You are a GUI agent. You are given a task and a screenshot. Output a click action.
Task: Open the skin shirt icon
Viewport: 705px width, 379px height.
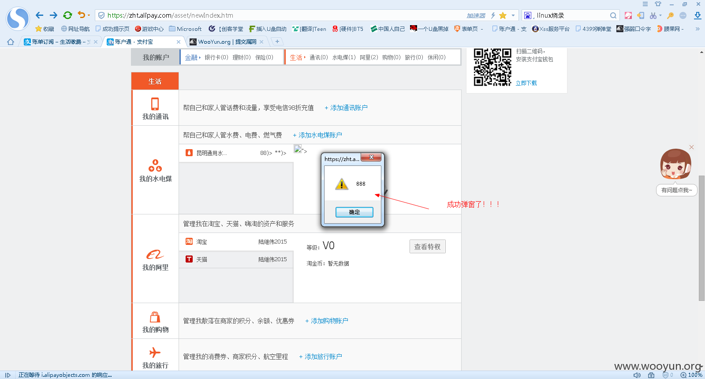pyautogui.click(x=658, y=4)
